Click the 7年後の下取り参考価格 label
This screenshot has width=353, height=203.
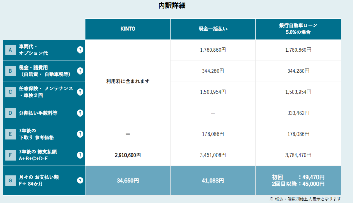[36, 134]
